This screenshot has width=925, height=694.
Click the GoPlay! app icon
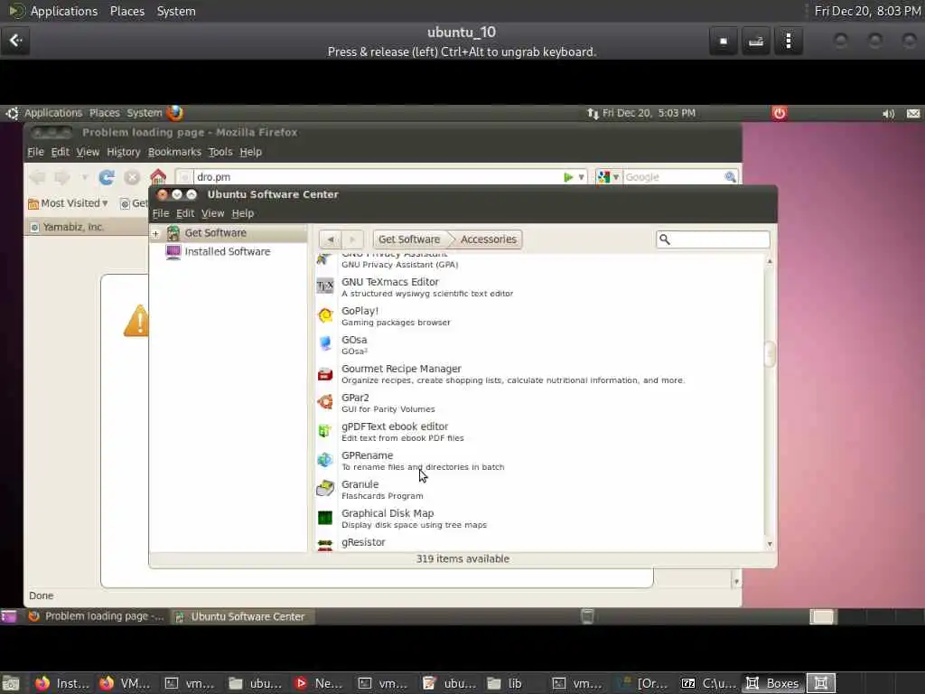tap(325, 315)
